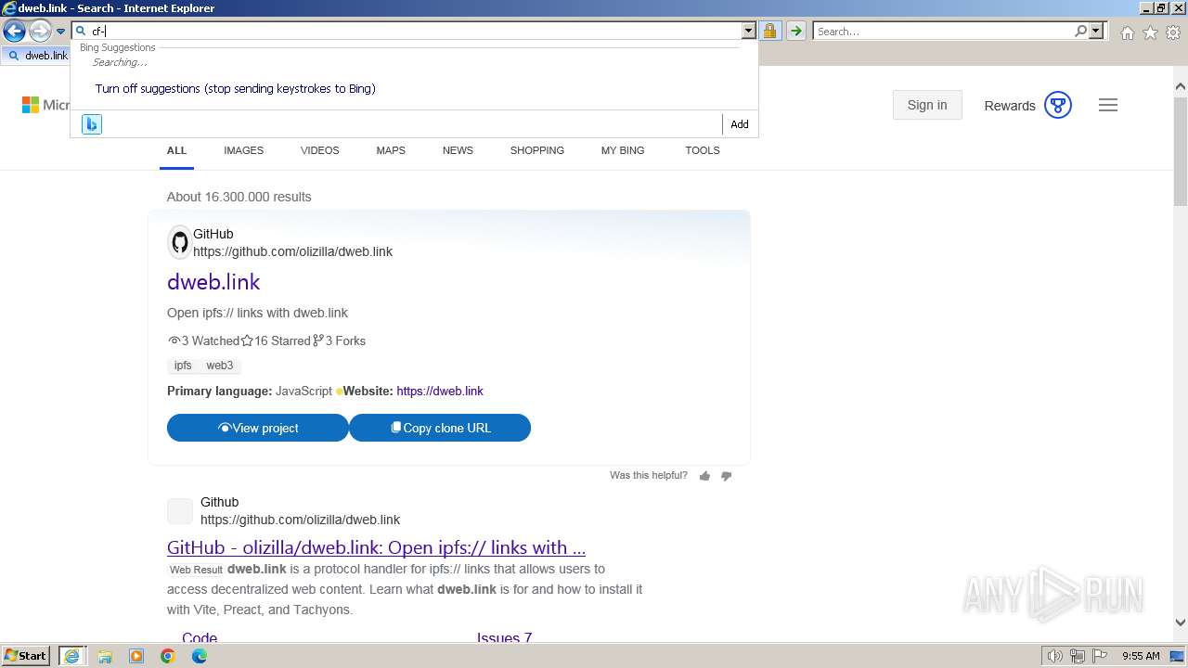This screenshot has width=1188, height=668.
Task: Open recent pages dropdown next to Forward
Action: click(x=60, y=32)
